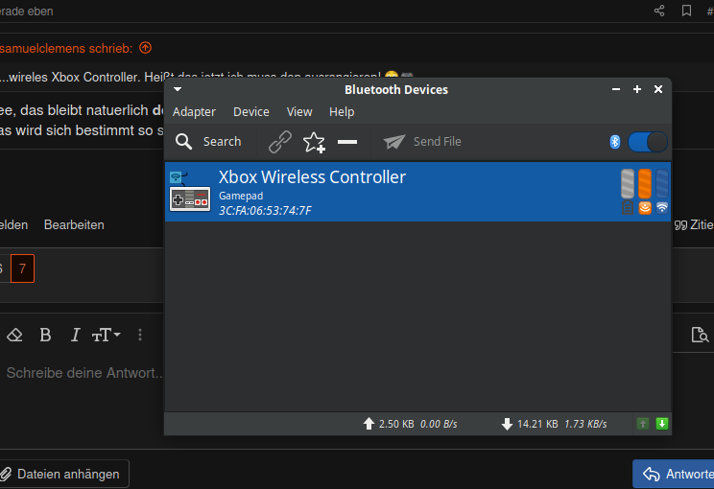The image size is (714, 489).
Task: Click the orange link quality bar
Action: coord(645,184)
